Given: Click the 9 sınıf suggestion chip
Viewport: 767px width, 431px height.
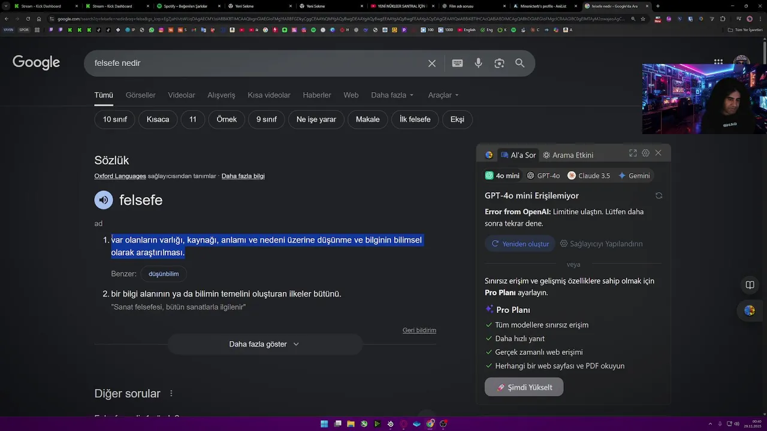Looking at the screenshot, I should coord(267,119).
